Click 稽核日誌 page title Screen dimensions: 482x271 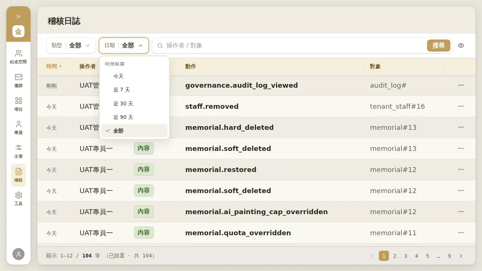[64, 21]
